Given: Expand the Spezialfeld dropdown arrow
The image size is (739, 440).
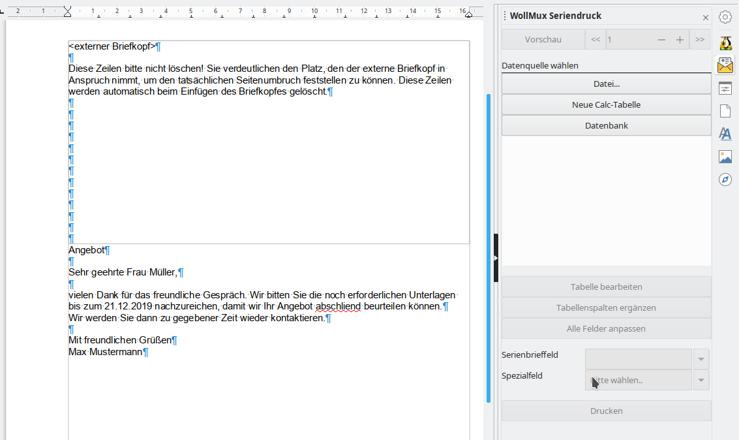Looking at the screenshot, I should [701, 380].
